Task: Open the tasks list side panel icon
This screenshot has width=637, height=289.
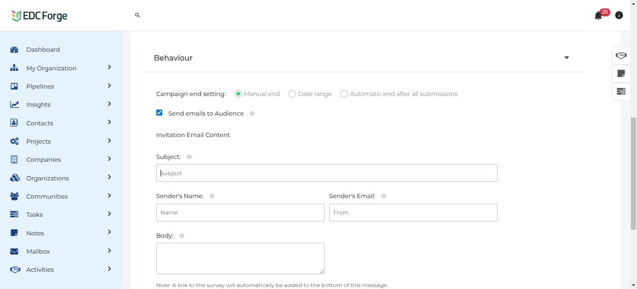Action: 621,91
